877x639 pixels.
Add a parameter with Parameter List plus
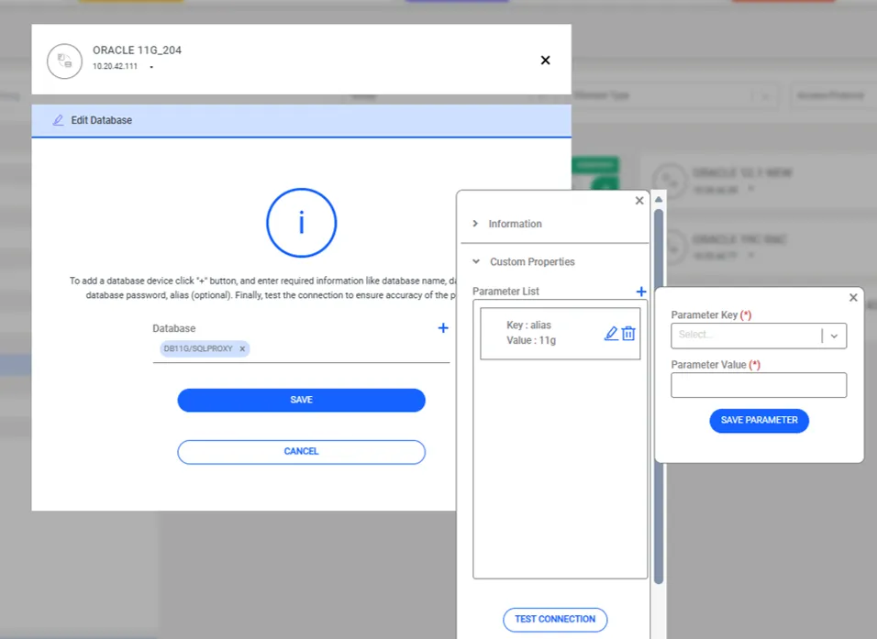pyautogui.click(x=641, y=292)
